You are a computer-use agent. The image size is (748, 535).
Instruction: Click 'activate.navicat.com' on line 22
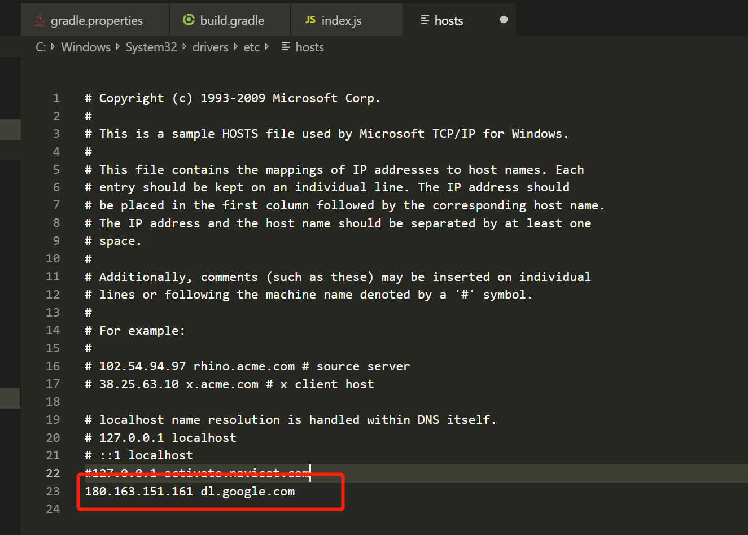[x=237, y=473]
